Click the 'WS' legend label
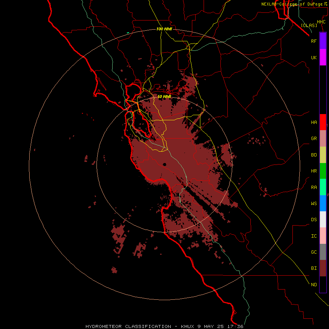This screenshot has width=329, height=329. tap(314, 204)
